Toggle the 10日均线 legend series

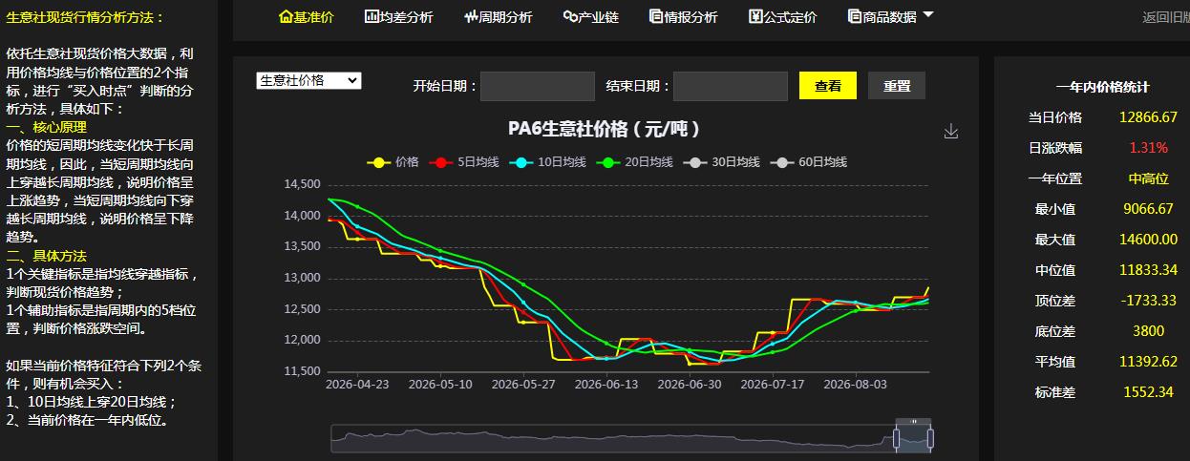coord(546,161)
